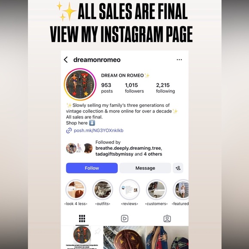View the profile picture story ring
Viewport: 249px width, 249px height.
(80, 84)
